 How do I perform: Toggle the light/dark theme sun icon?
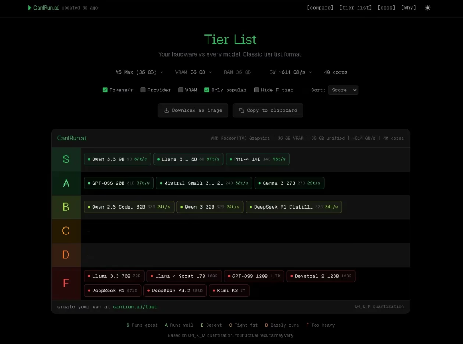(428, 8)
